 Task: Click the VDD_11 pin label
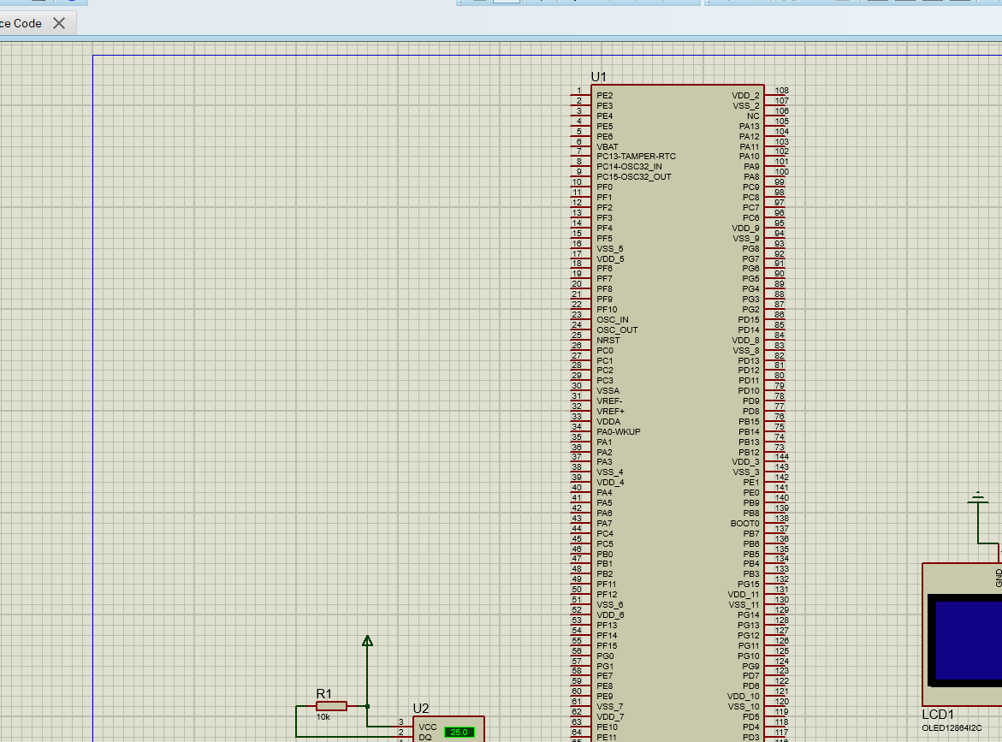[744, 594]
